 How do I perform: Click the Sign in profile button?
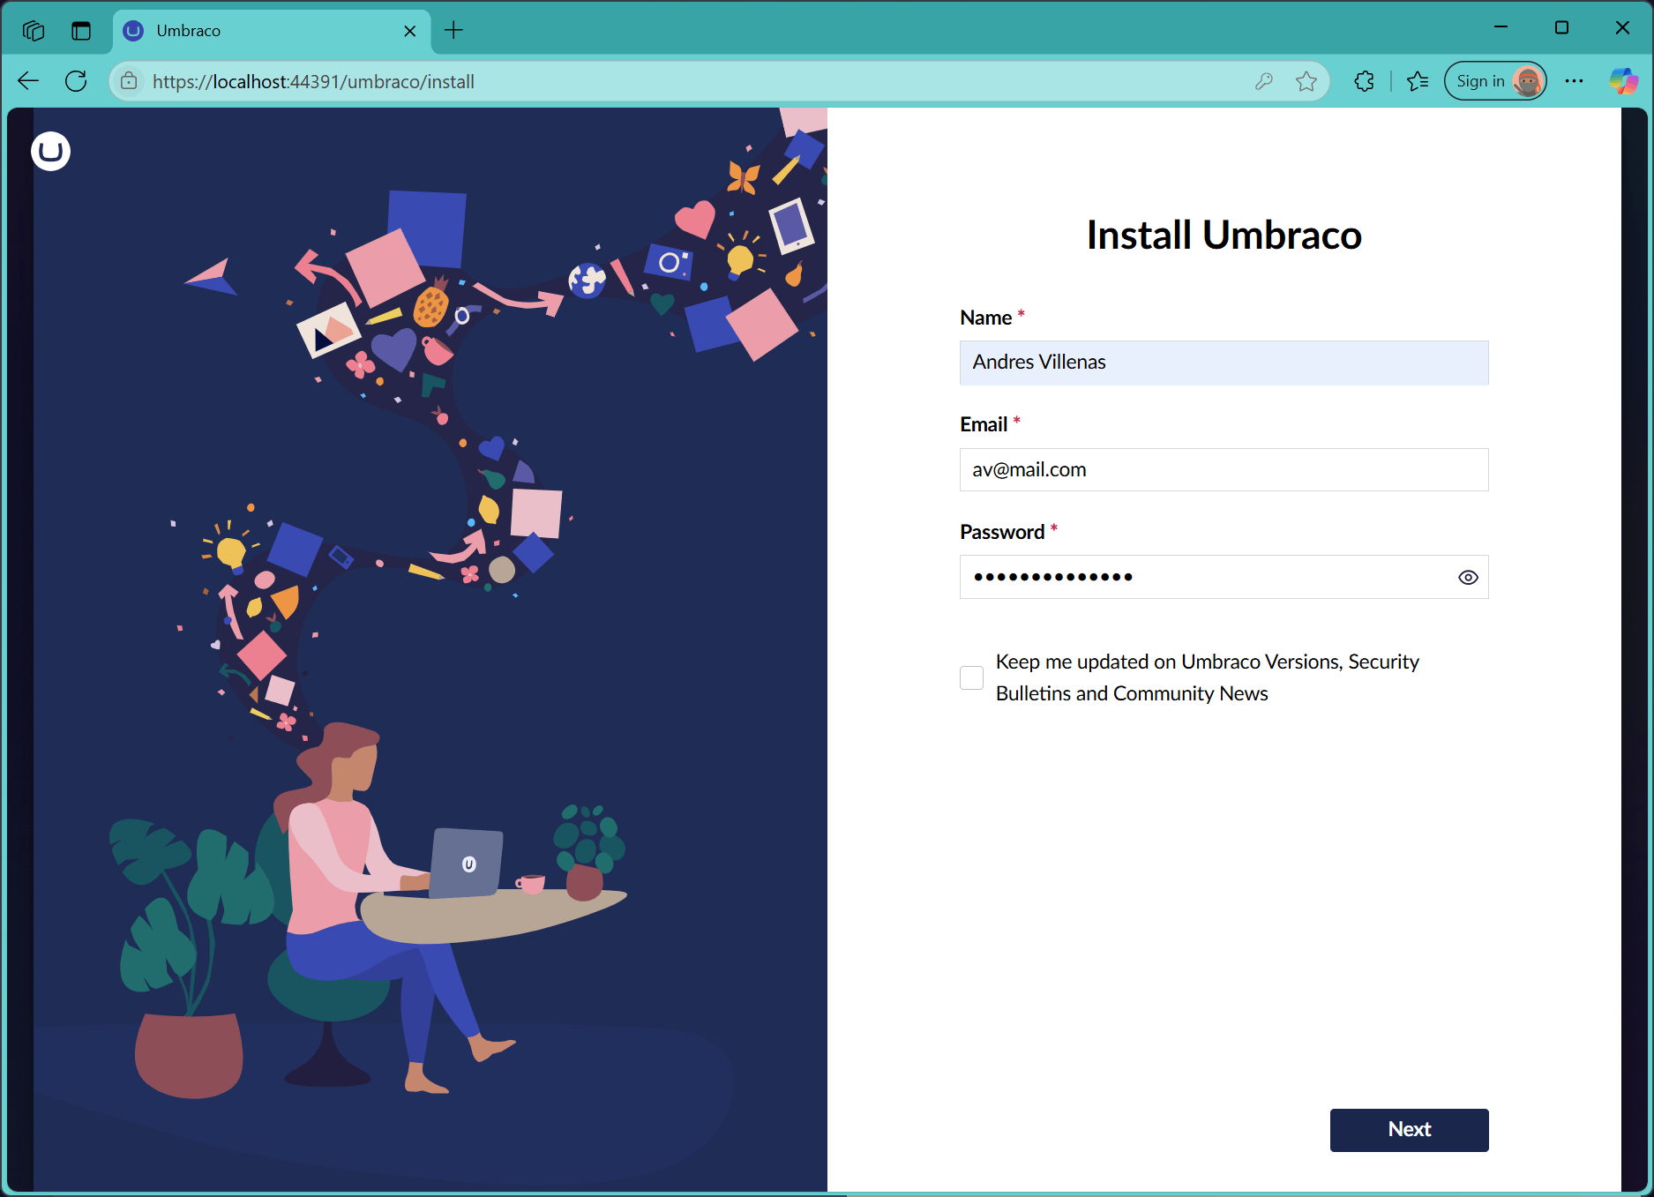coord(1495,81)
